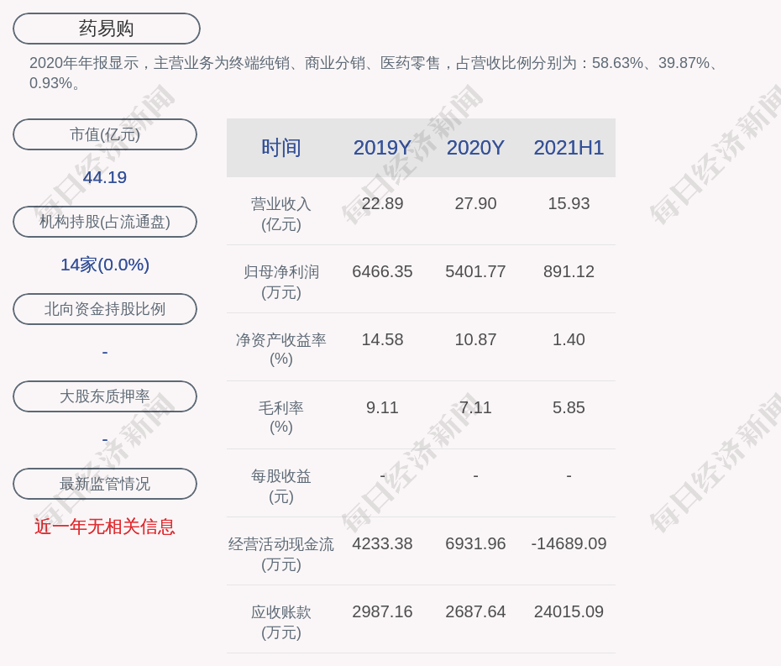Click red text 近一年无相关信息
This screenshot has height=666, width=781.
(x=105, y=527)
